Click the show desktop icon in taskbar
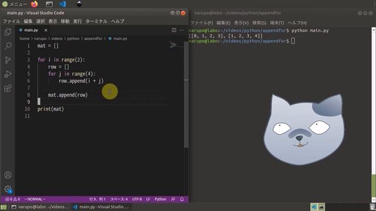 (4, 207)
